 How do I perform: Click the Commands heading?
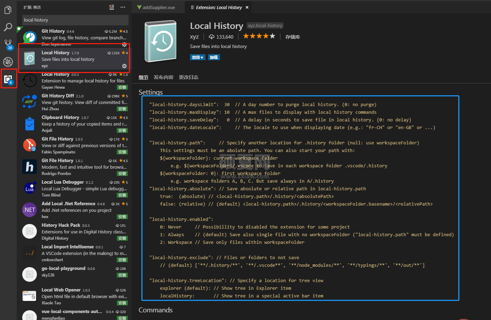[156, 310]
